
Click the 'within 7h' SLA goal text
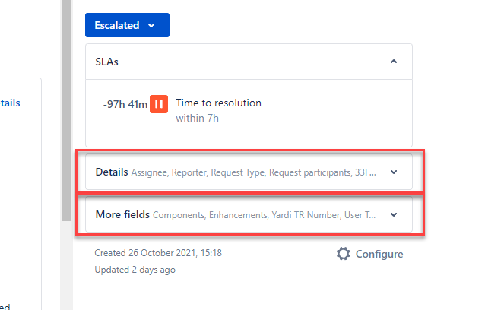pos(198,118)
